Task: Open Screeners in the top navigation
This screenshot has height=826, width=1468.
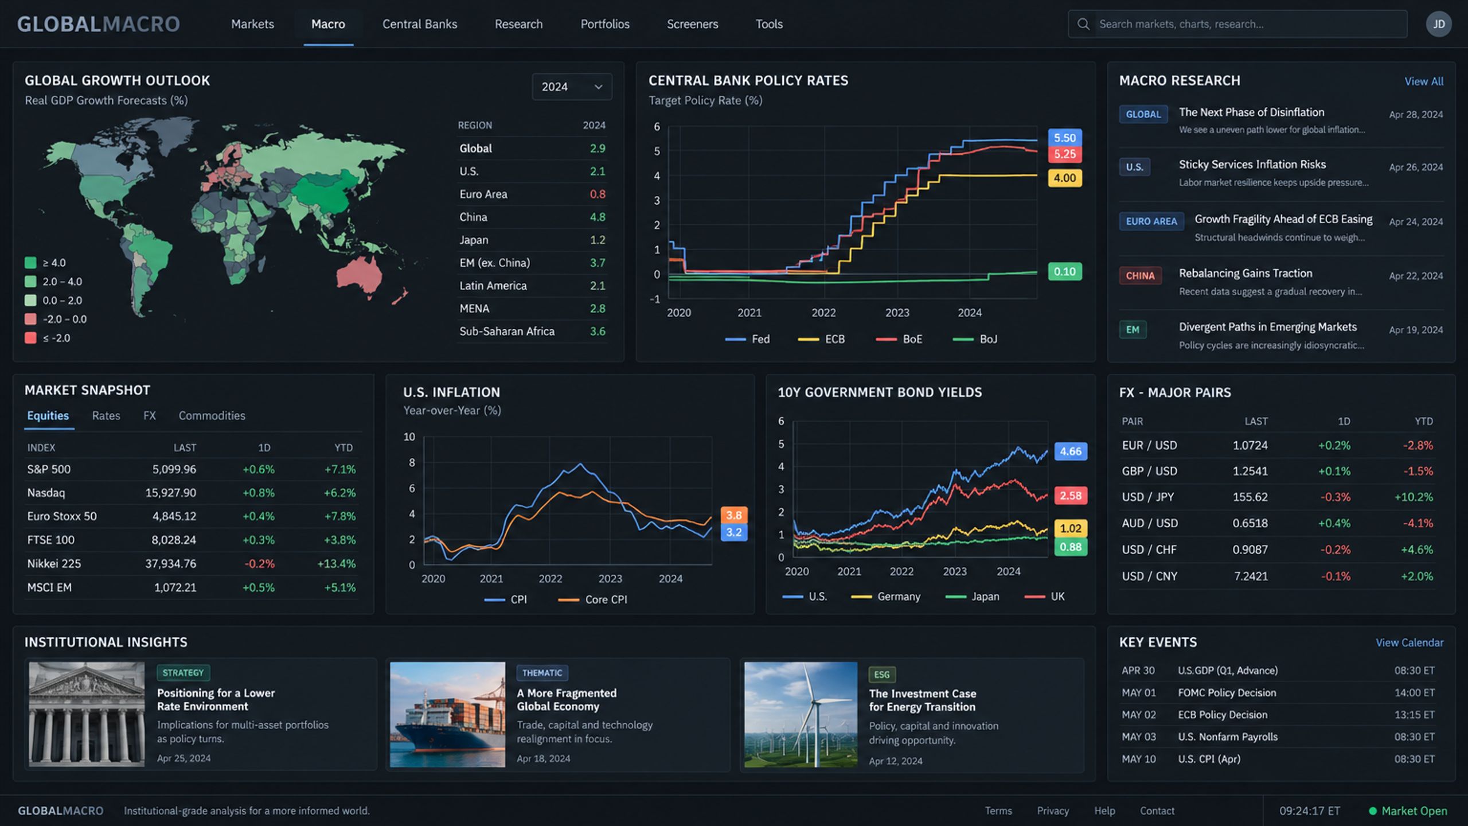Action: 692,24
